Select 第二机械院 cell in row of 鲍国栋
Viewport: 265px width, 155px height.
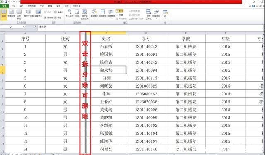[x=186, y=54]
